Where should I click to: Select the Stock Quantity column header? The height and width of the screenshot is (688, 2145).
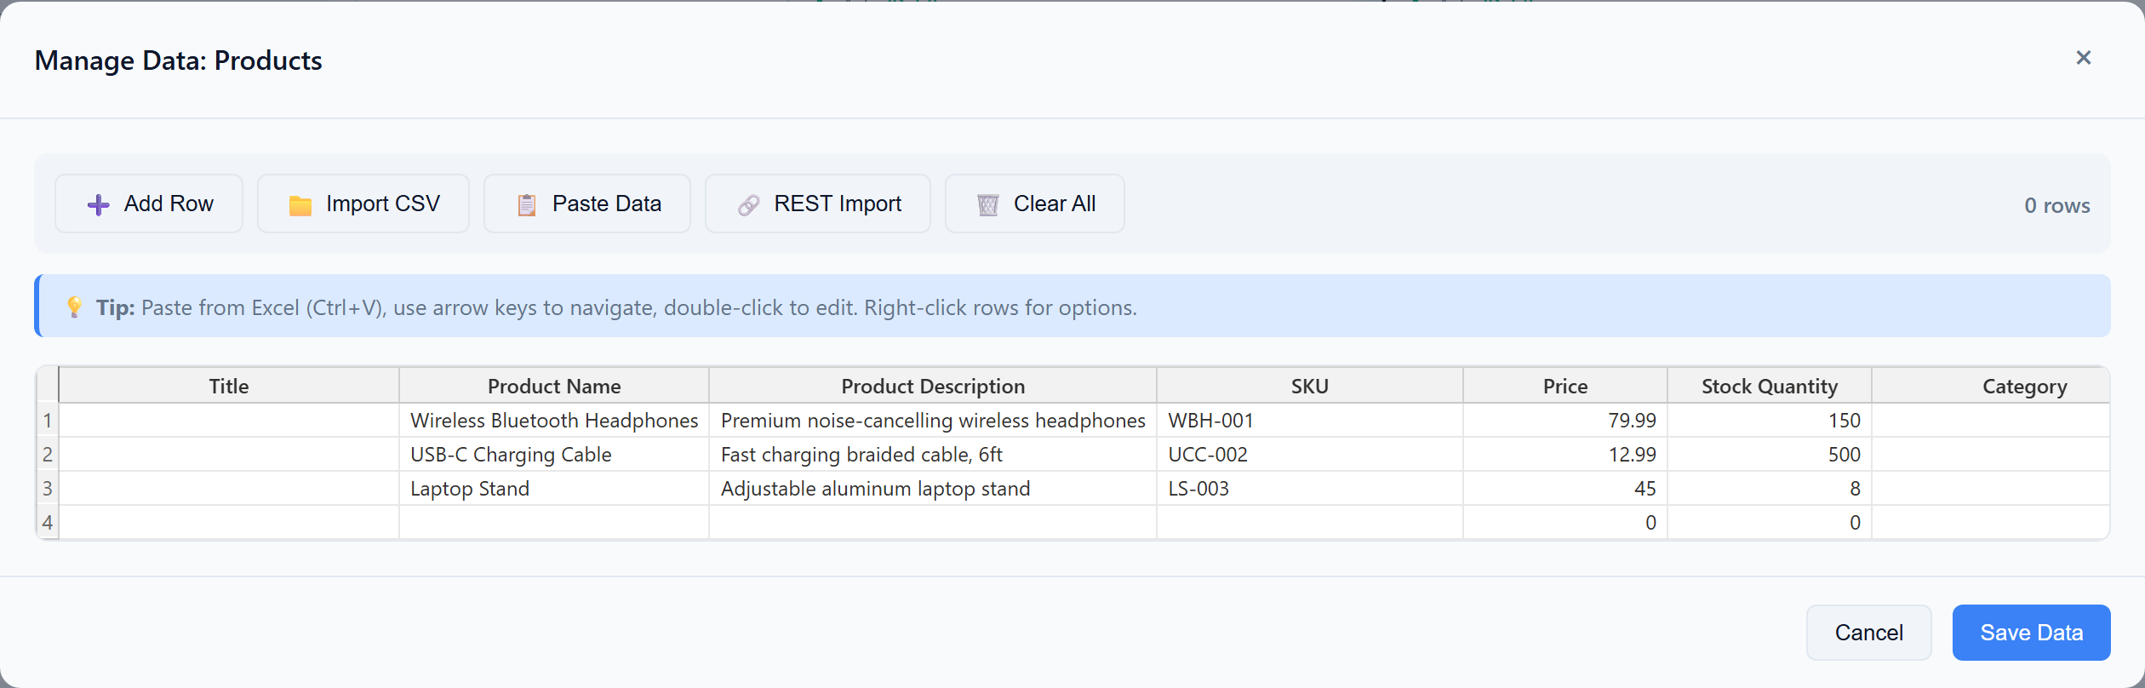pos(1770,386)
